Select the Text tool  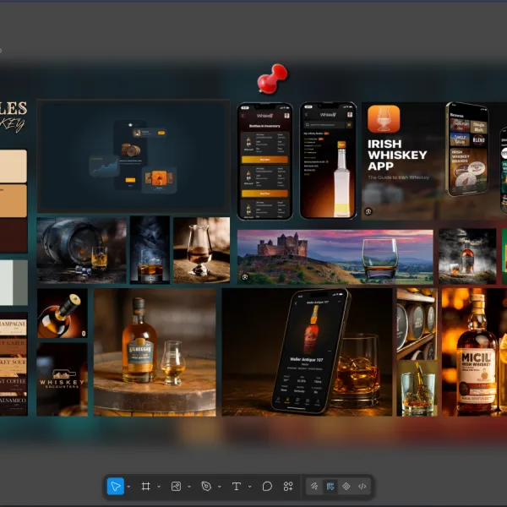(237, 486)
